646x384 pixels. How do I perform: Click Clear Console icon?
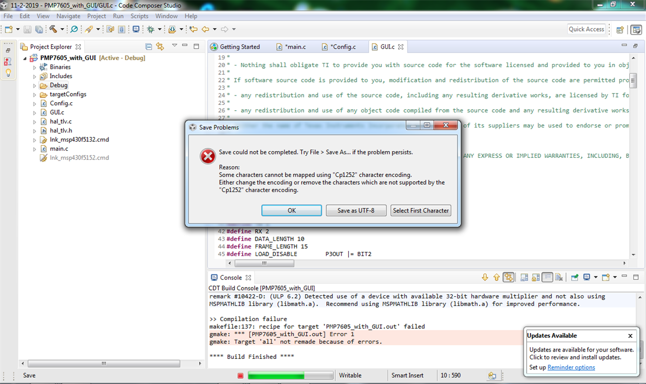coord(559,278)
